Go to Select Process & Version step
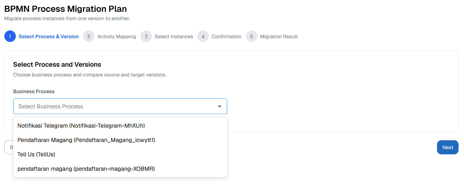Image resolution: width=464 pixels, height=196 pixels. (x=49, y=36)
